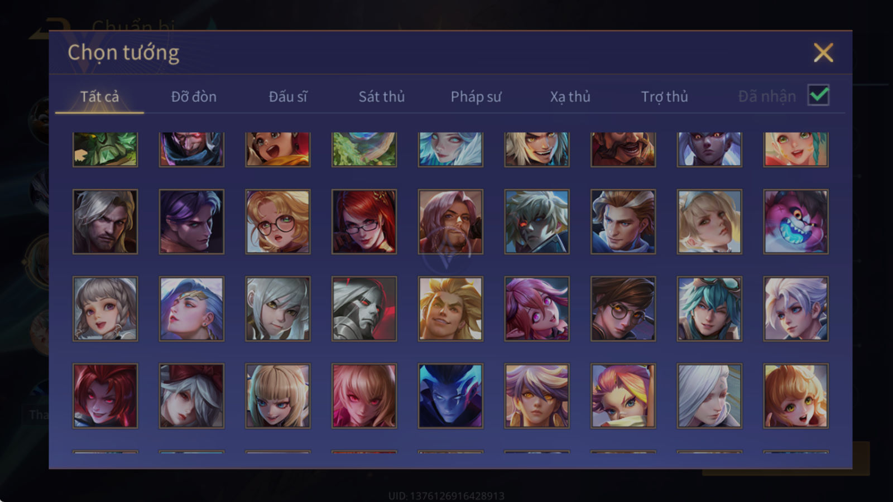Screen dimensions: 893x502
Task: Choose the pink-haired elf girl portrait
Action: (x=537, y=308)
